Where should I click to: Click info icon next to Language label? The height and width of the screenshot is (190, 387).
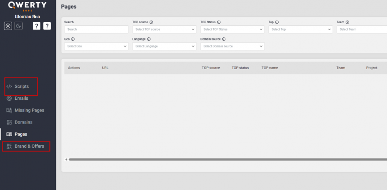pos(149,39)
